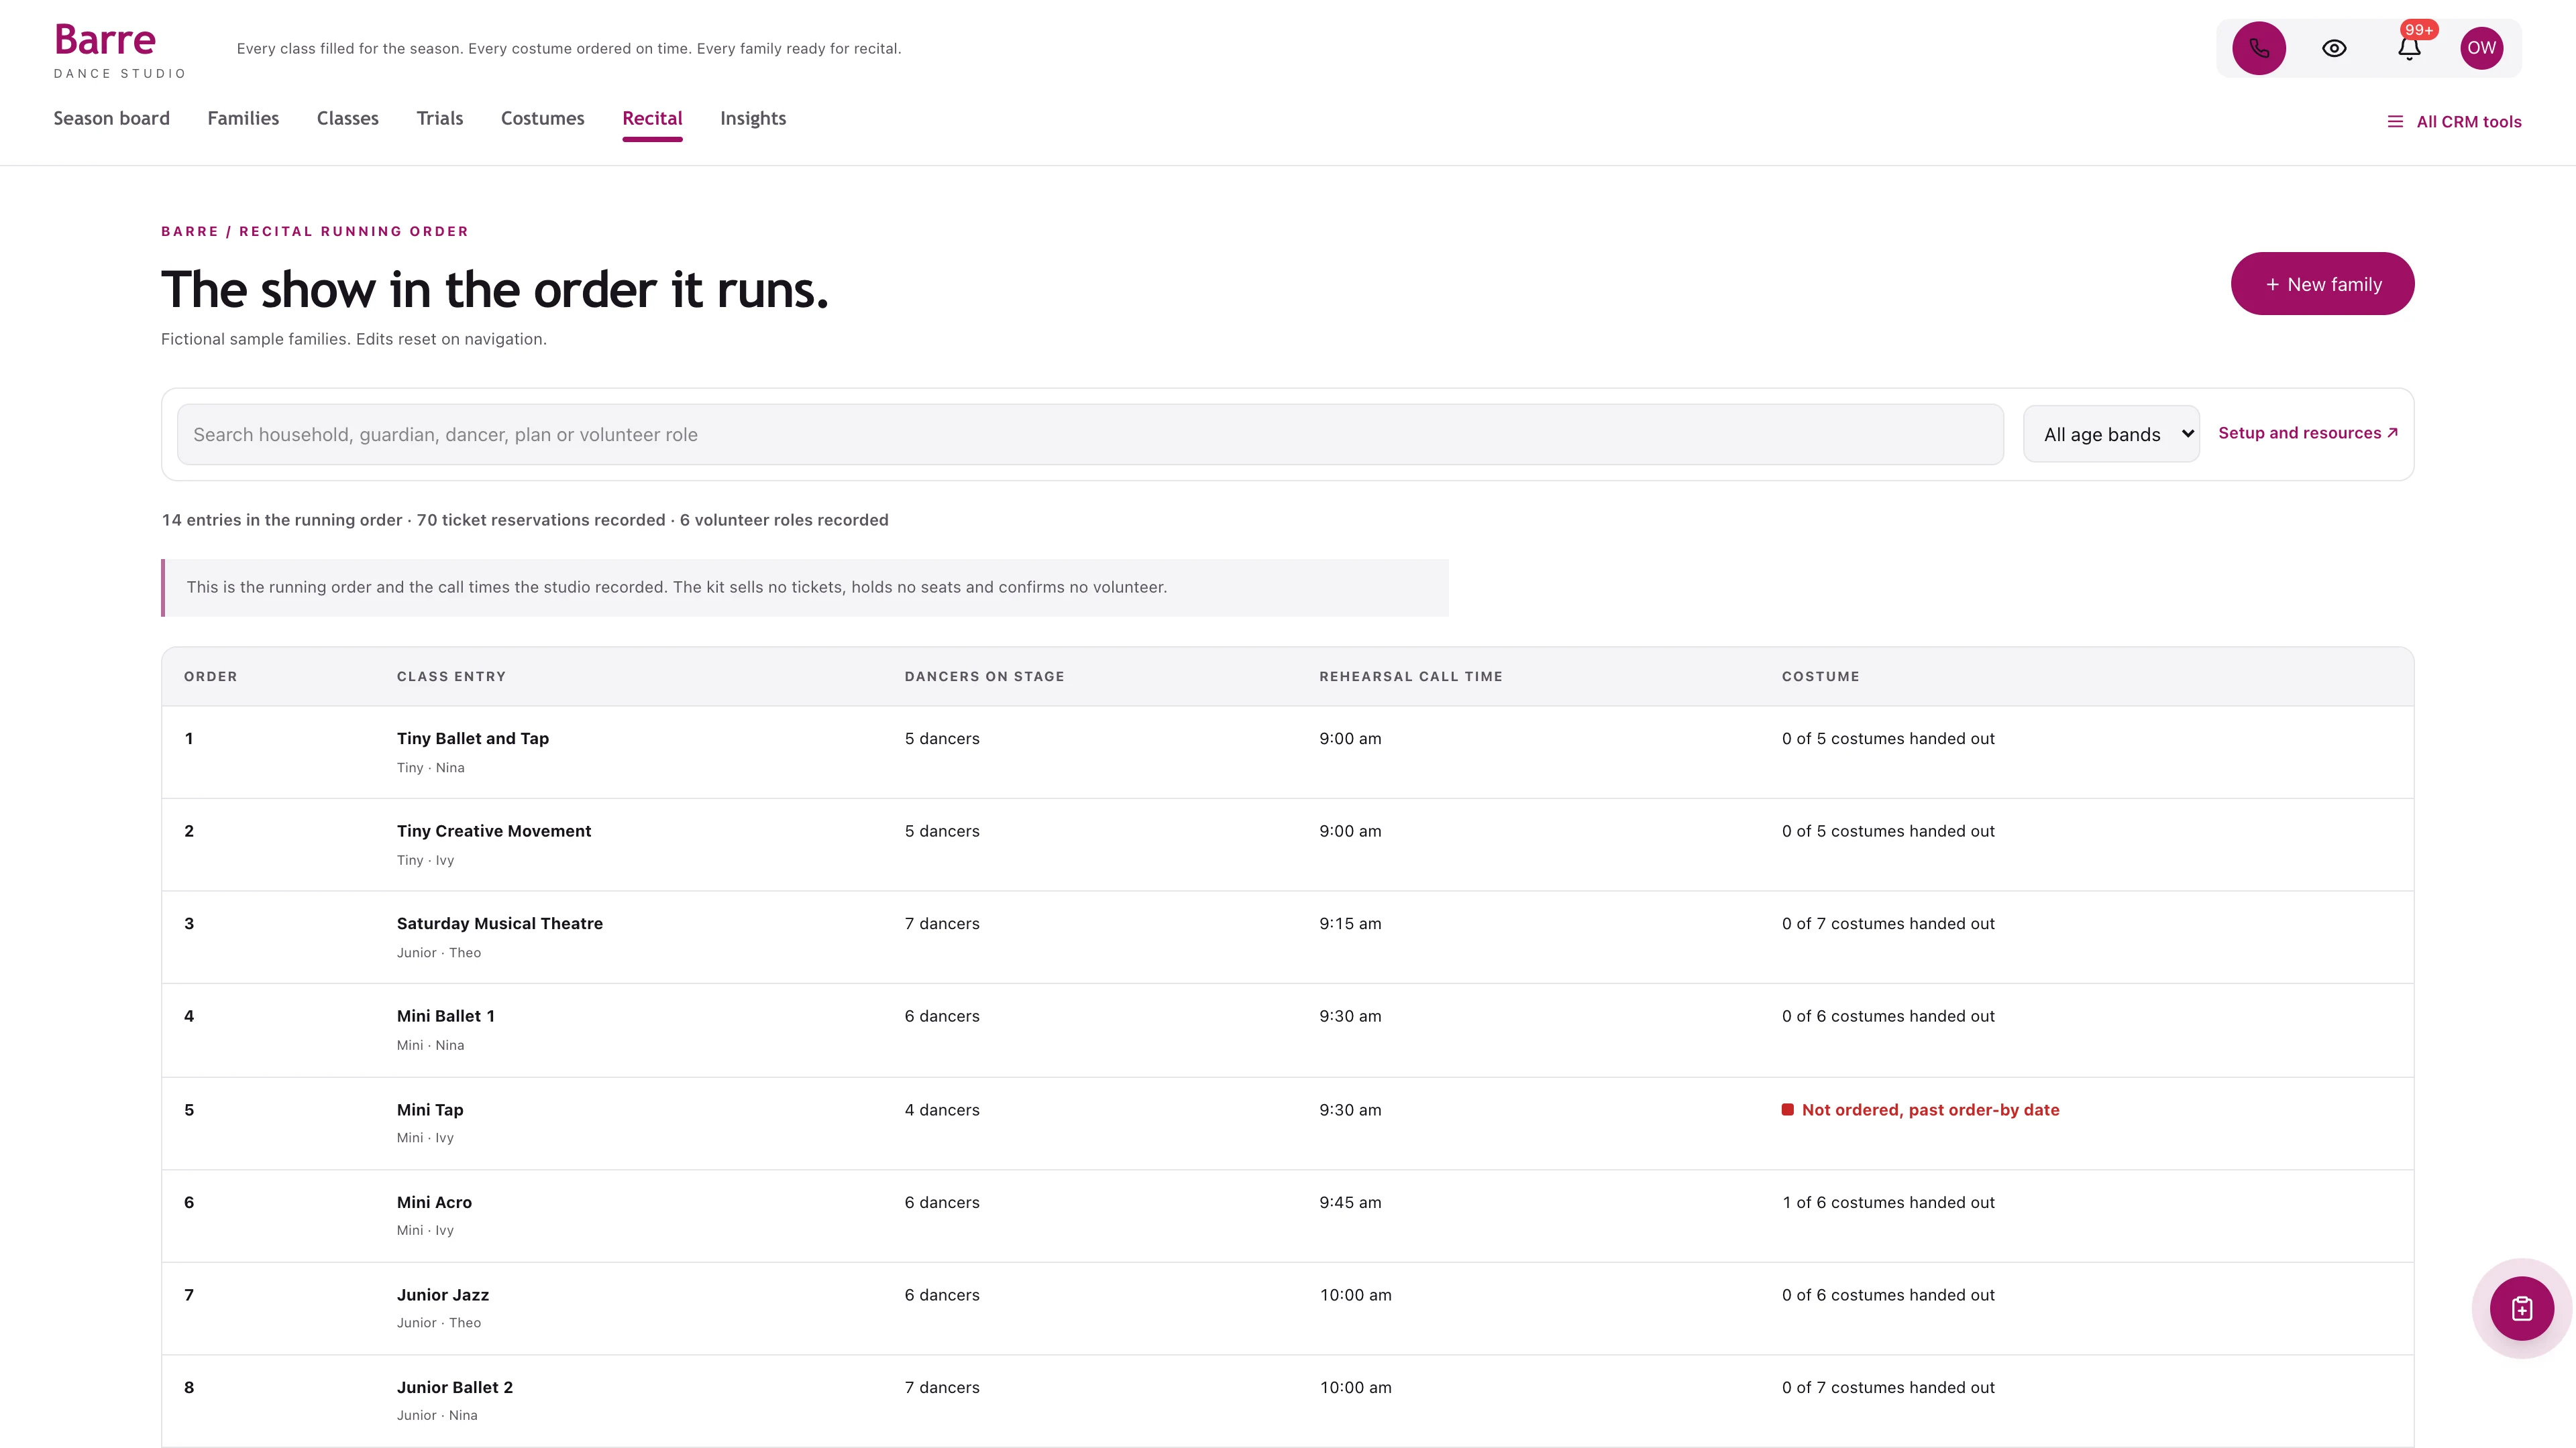
Task: Open the notifications bell
Action: coord(2409,48)
